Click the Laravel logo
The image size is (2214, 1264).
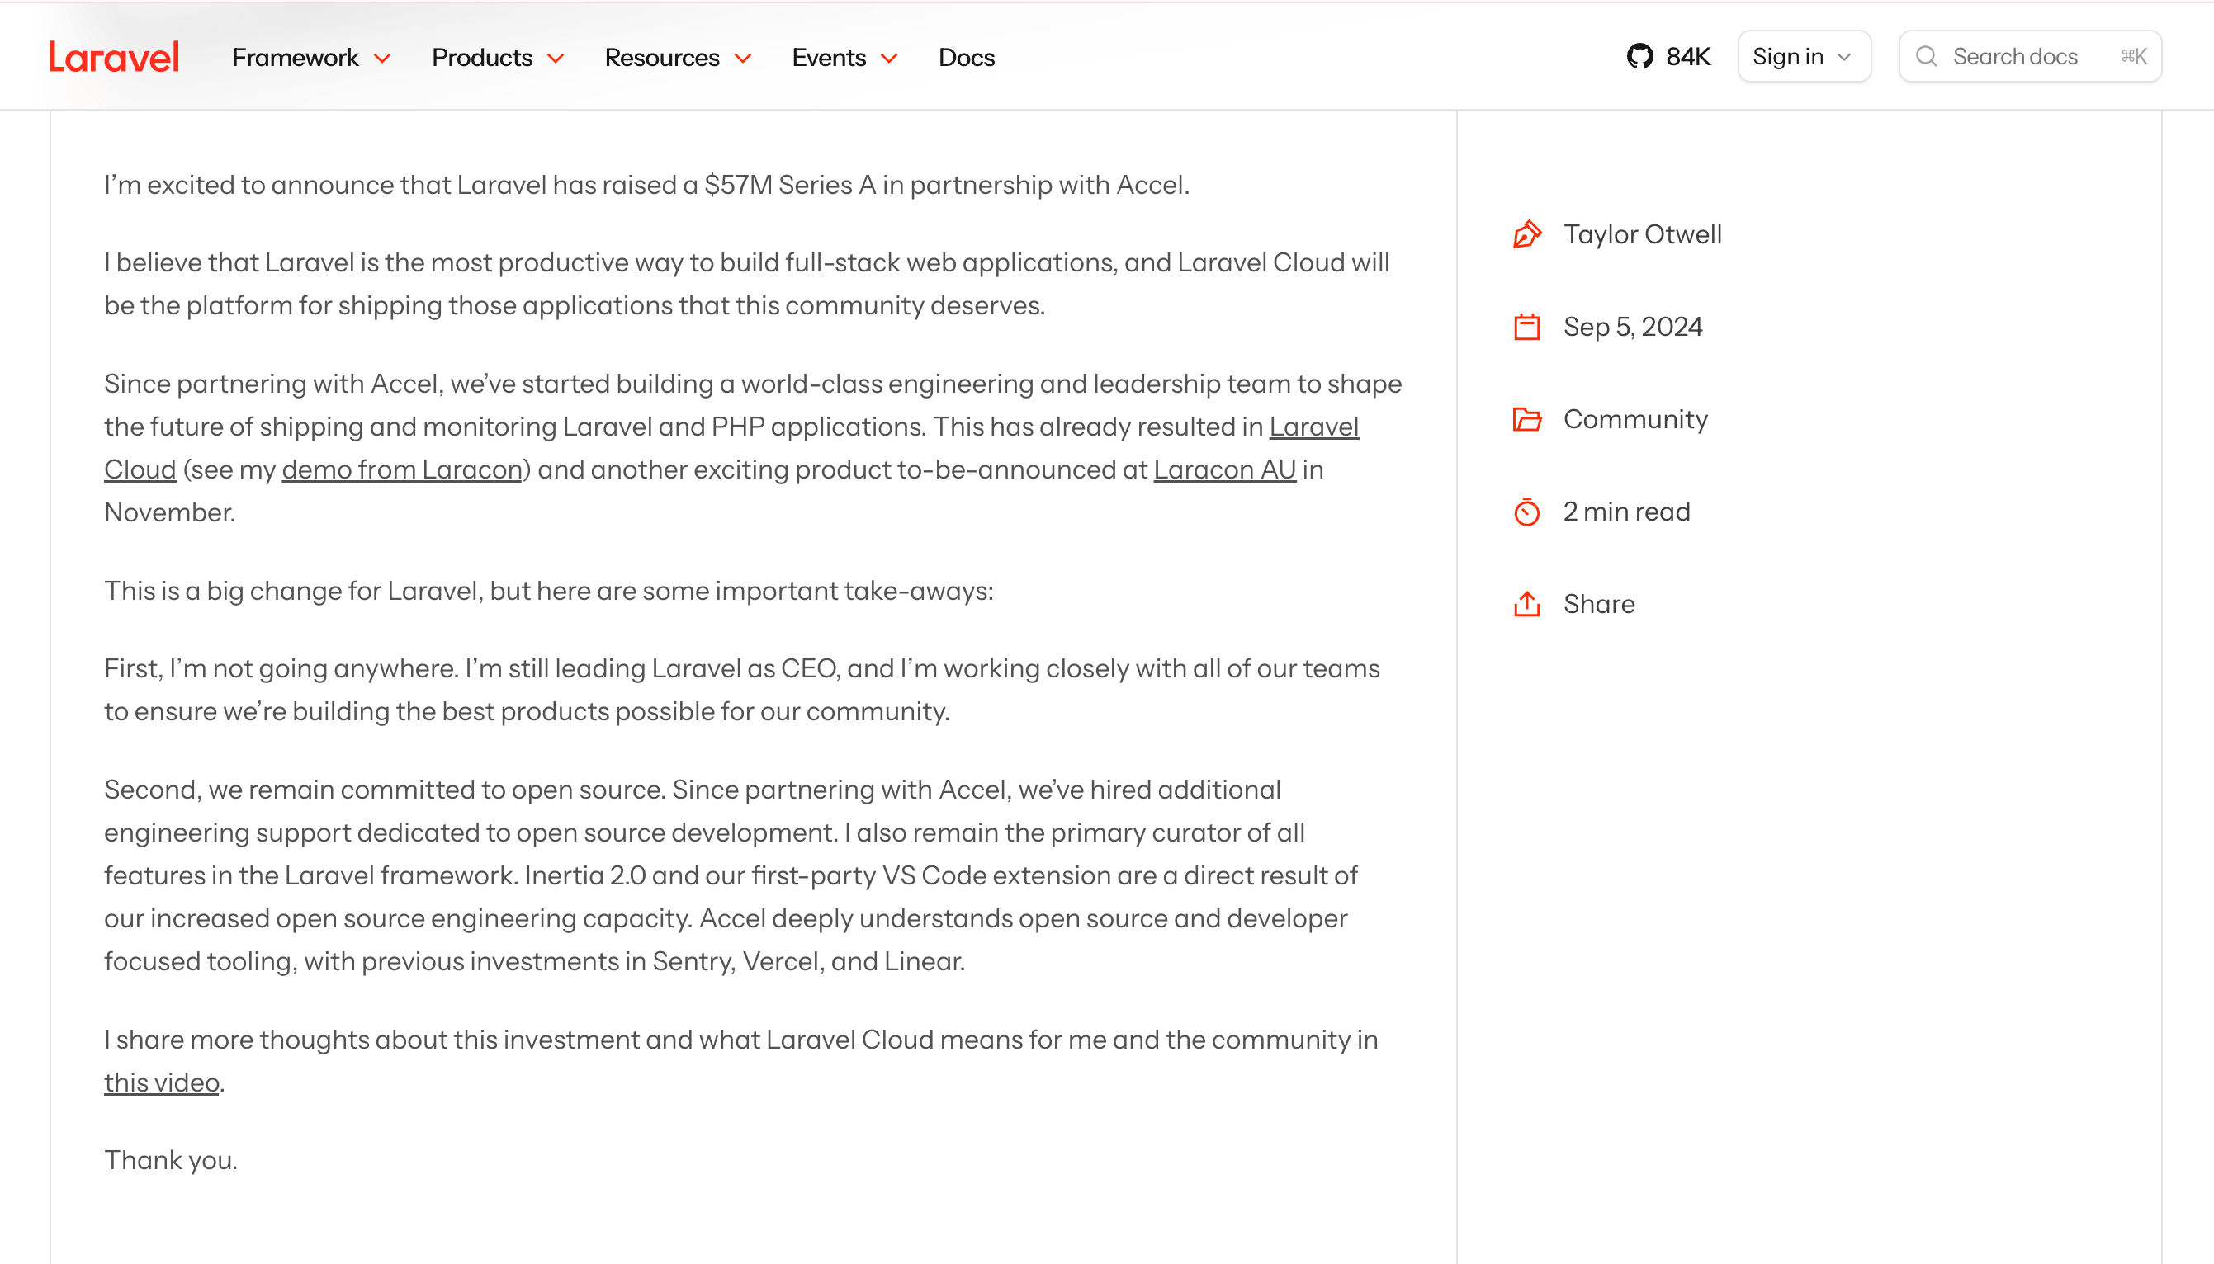(x=114, y=57)
